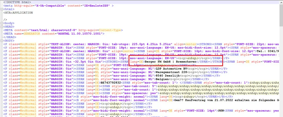Click the HTA:APPLICATION tag text
The width and height of the screenshot is (283, 117).
(x=18, y=13)
